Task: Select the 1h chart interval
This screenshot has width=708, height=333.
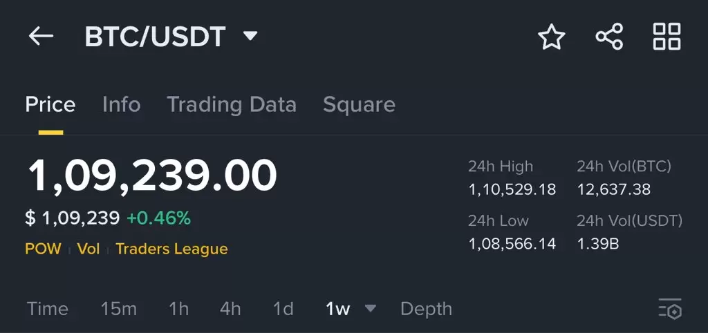Action: click(179, 309)
